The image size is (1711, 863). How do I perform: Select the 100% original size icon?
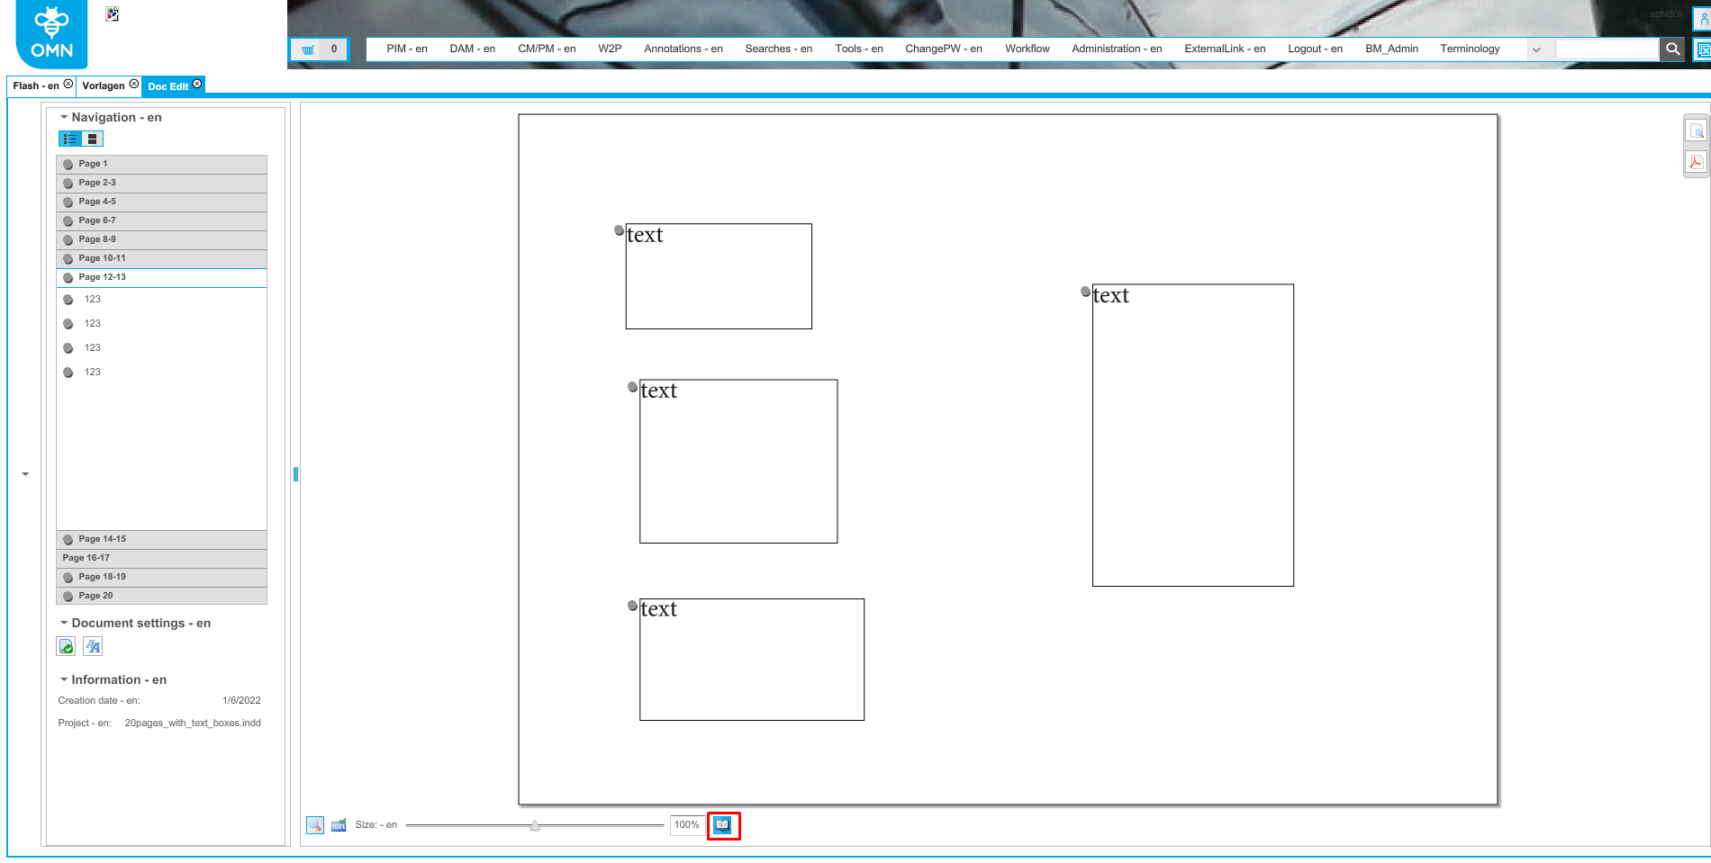pos(338,824)
